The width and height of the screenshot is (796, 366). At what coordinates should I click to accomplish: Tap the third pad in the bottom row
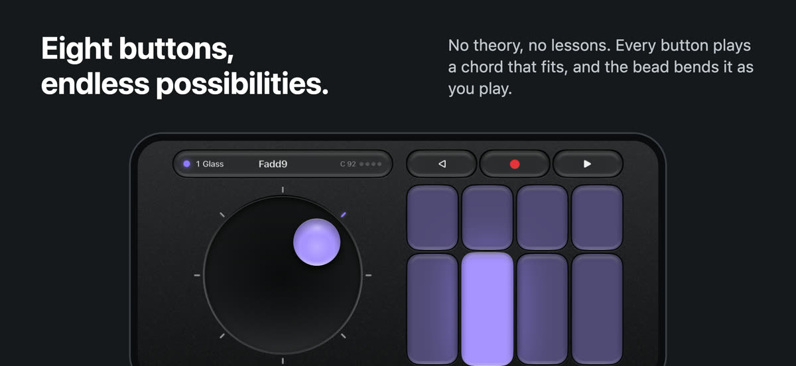(x=543, y=310)
